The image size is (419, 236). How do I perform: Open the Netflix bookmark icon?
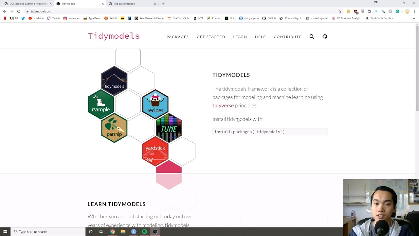[5, 18]
